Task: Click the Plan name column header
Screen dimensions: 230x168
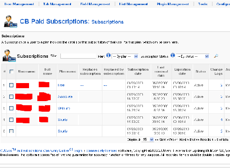Action: [68, 72]
